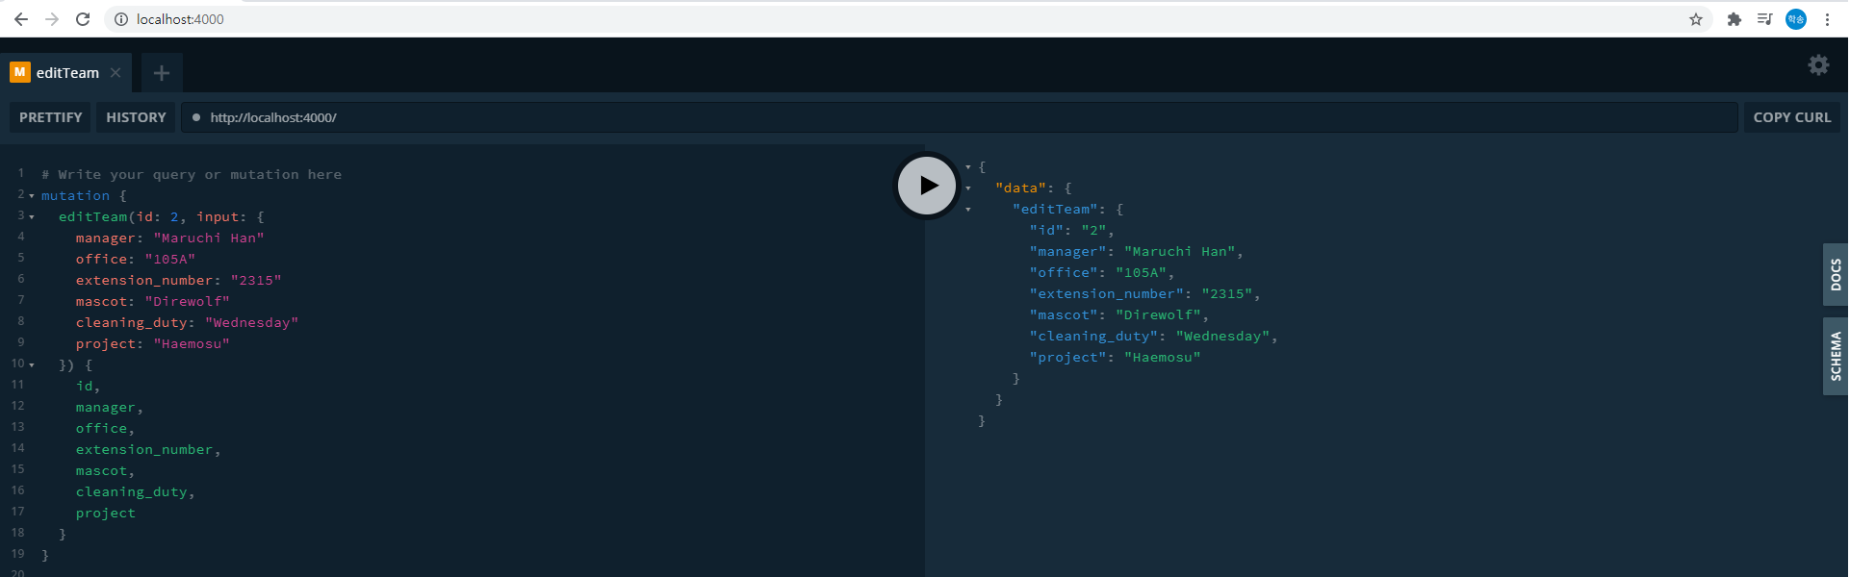Open the browser three-dot menu
Image resolution: width=1850 pixels, height=577 pixels.
click(x=1827, y=19)
